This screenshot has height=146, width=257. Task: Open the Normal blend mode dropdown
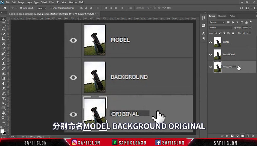[x=221, y=28]
